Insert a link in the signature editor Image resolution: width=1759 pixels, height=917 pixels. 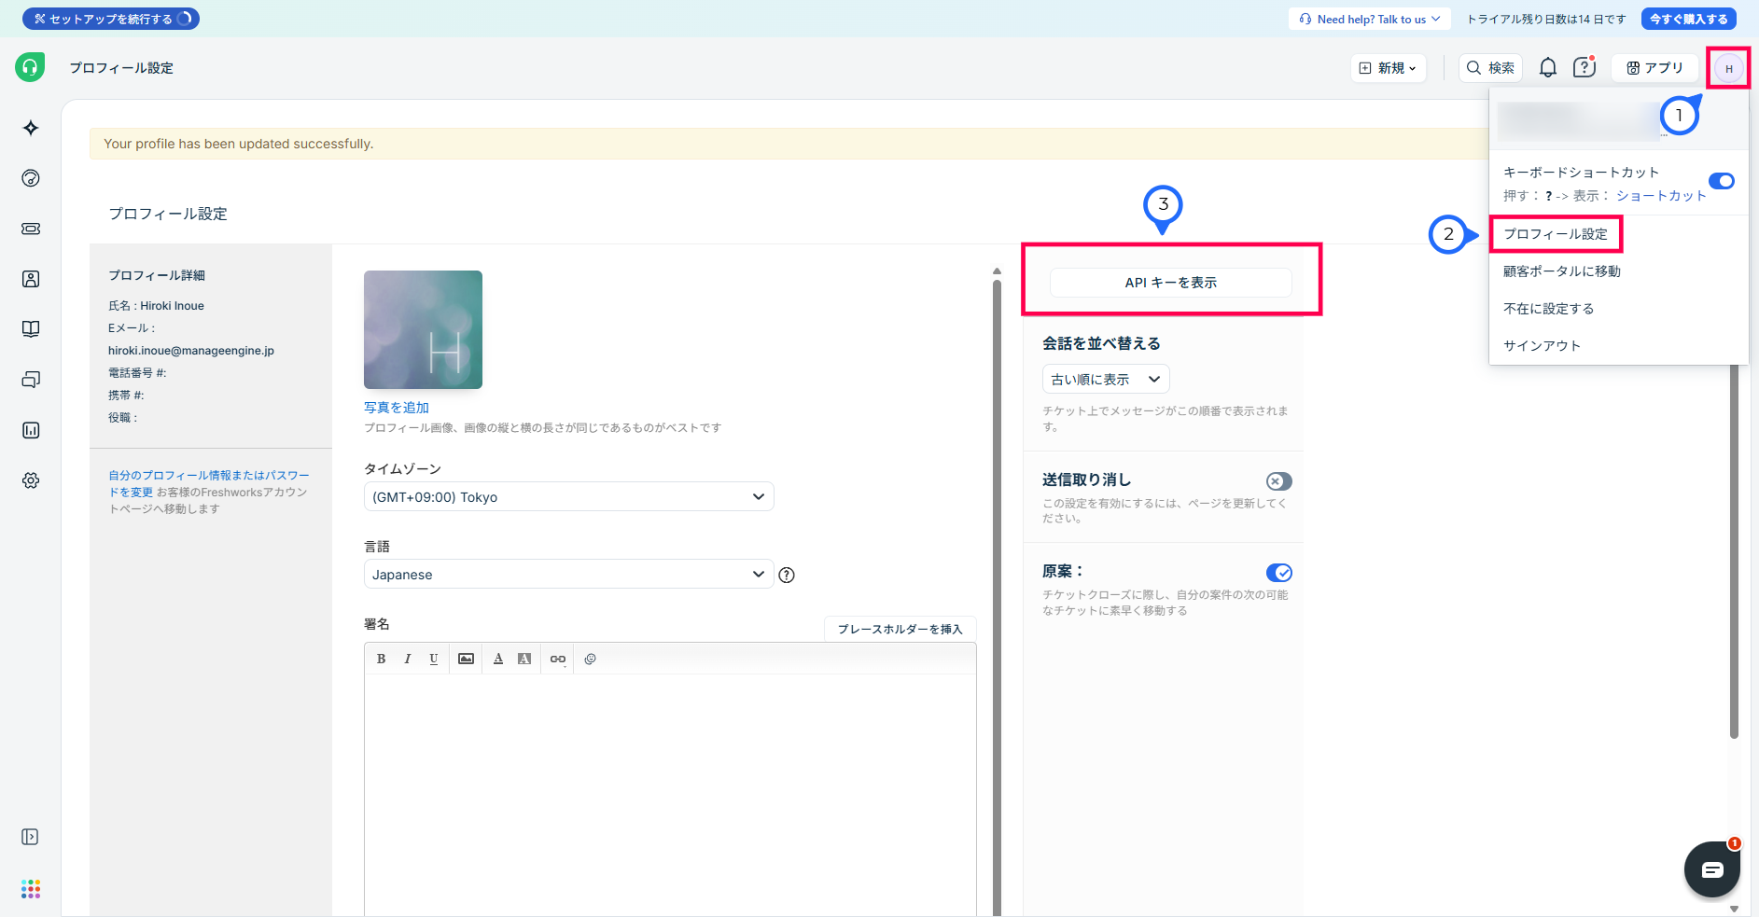click(557, 659)
